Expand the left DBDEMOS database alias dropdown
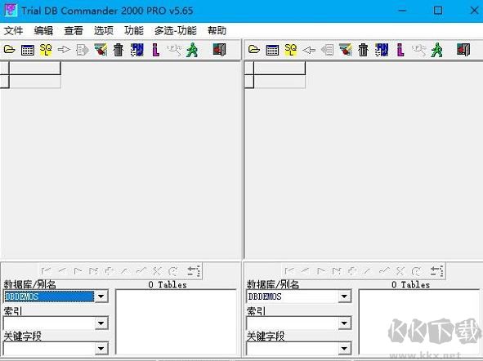483x361 pixels. pyautogui.click(x=101, y=296)
